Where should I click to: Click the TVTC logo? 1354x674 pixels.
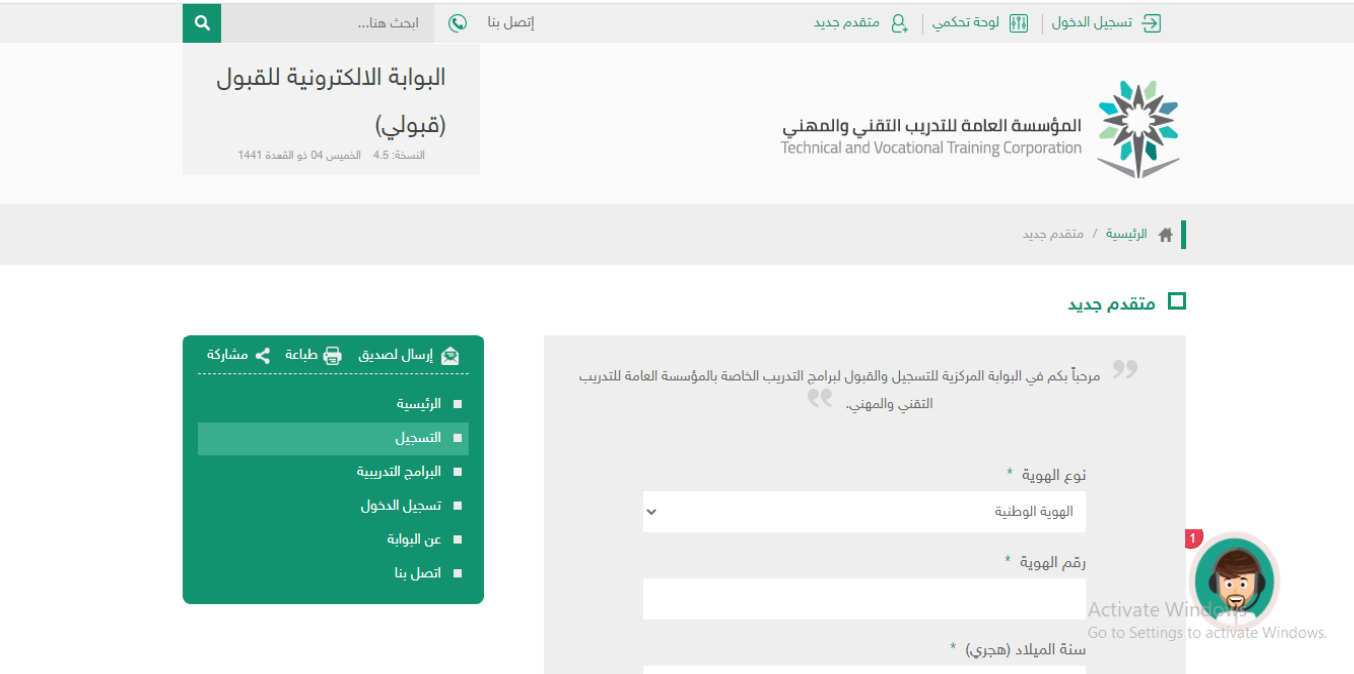(x=1137, y=129)
